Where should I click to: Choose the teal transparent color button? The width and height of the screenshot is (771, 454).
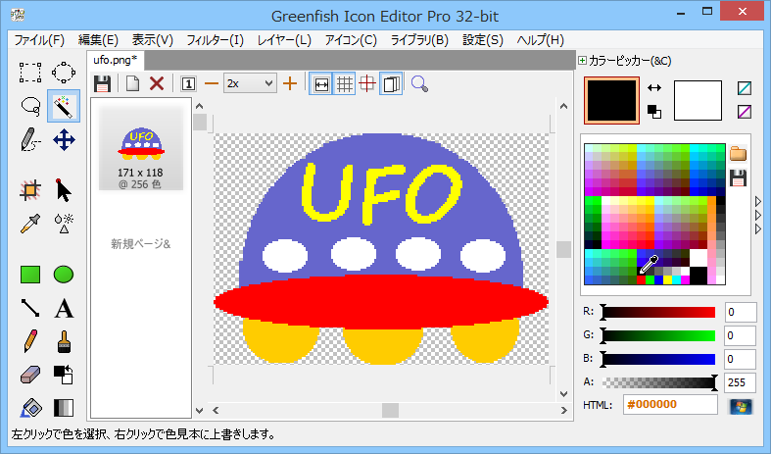[745, 88]
